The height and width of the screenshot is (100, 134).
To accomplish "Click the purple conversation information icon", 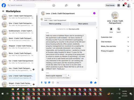I will 94,13.
